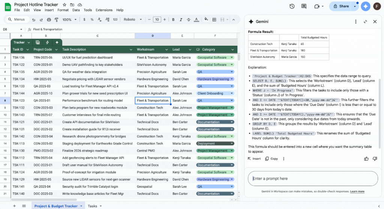Click the undo arrow in the toolbar

pyautogui.click(x=34, y=20)
